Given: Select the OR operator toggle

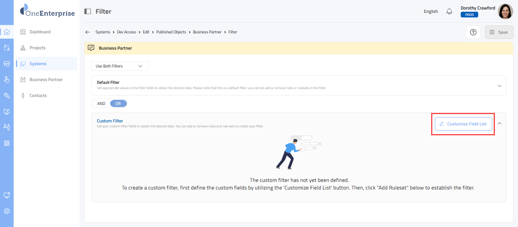Looking at the screenshot, I should tap(118, 103).
